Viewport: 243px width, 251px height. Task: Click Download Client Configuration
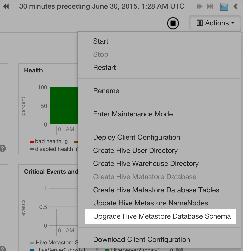click(141, 239)
